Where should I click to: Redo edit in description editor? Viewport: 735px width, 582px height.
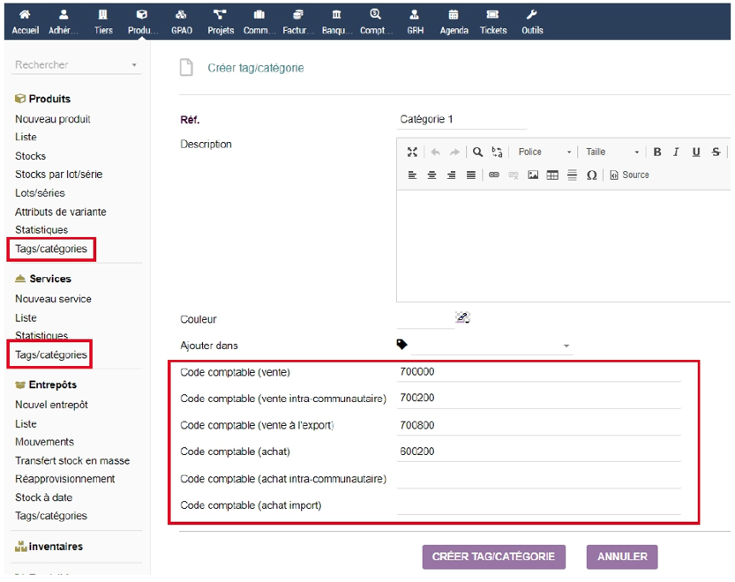(x=454, y=152)
